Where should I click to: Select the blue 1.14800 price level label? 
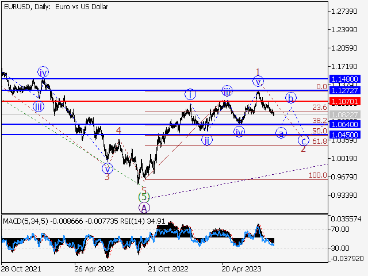pyautogui.click(x=345, y=79)
